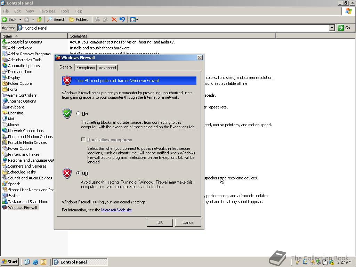Click the Windows Firewall list entry
The height and width of the screenshot is (267, 356).
click(23, 208)
